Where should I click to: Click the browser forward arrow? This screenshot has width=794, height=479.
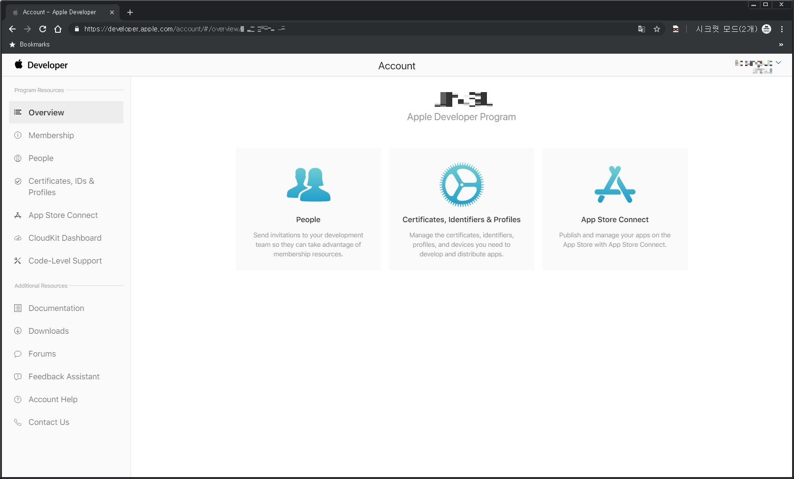pos(28,29)
